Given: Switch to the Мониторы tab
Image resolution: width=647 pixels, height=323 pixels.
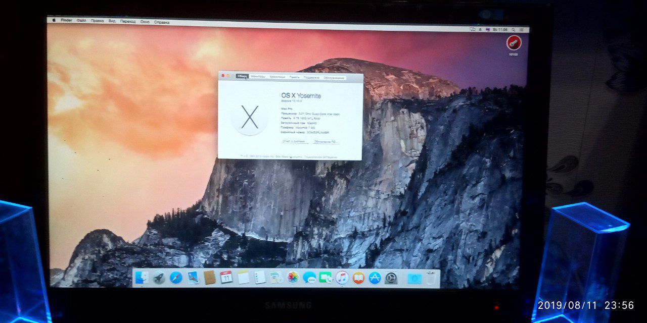Looking at the screenshot, I should click(x=258, y=77).
